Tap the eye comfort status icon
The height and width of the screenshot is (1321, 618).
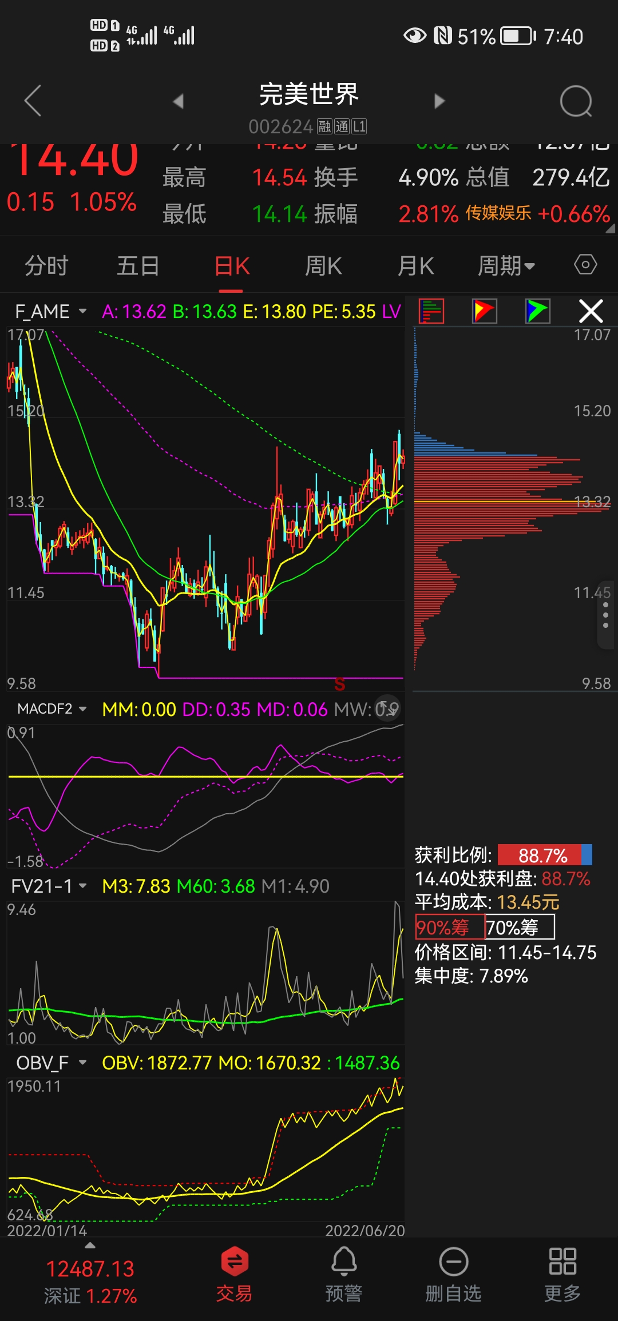point(415,35)
